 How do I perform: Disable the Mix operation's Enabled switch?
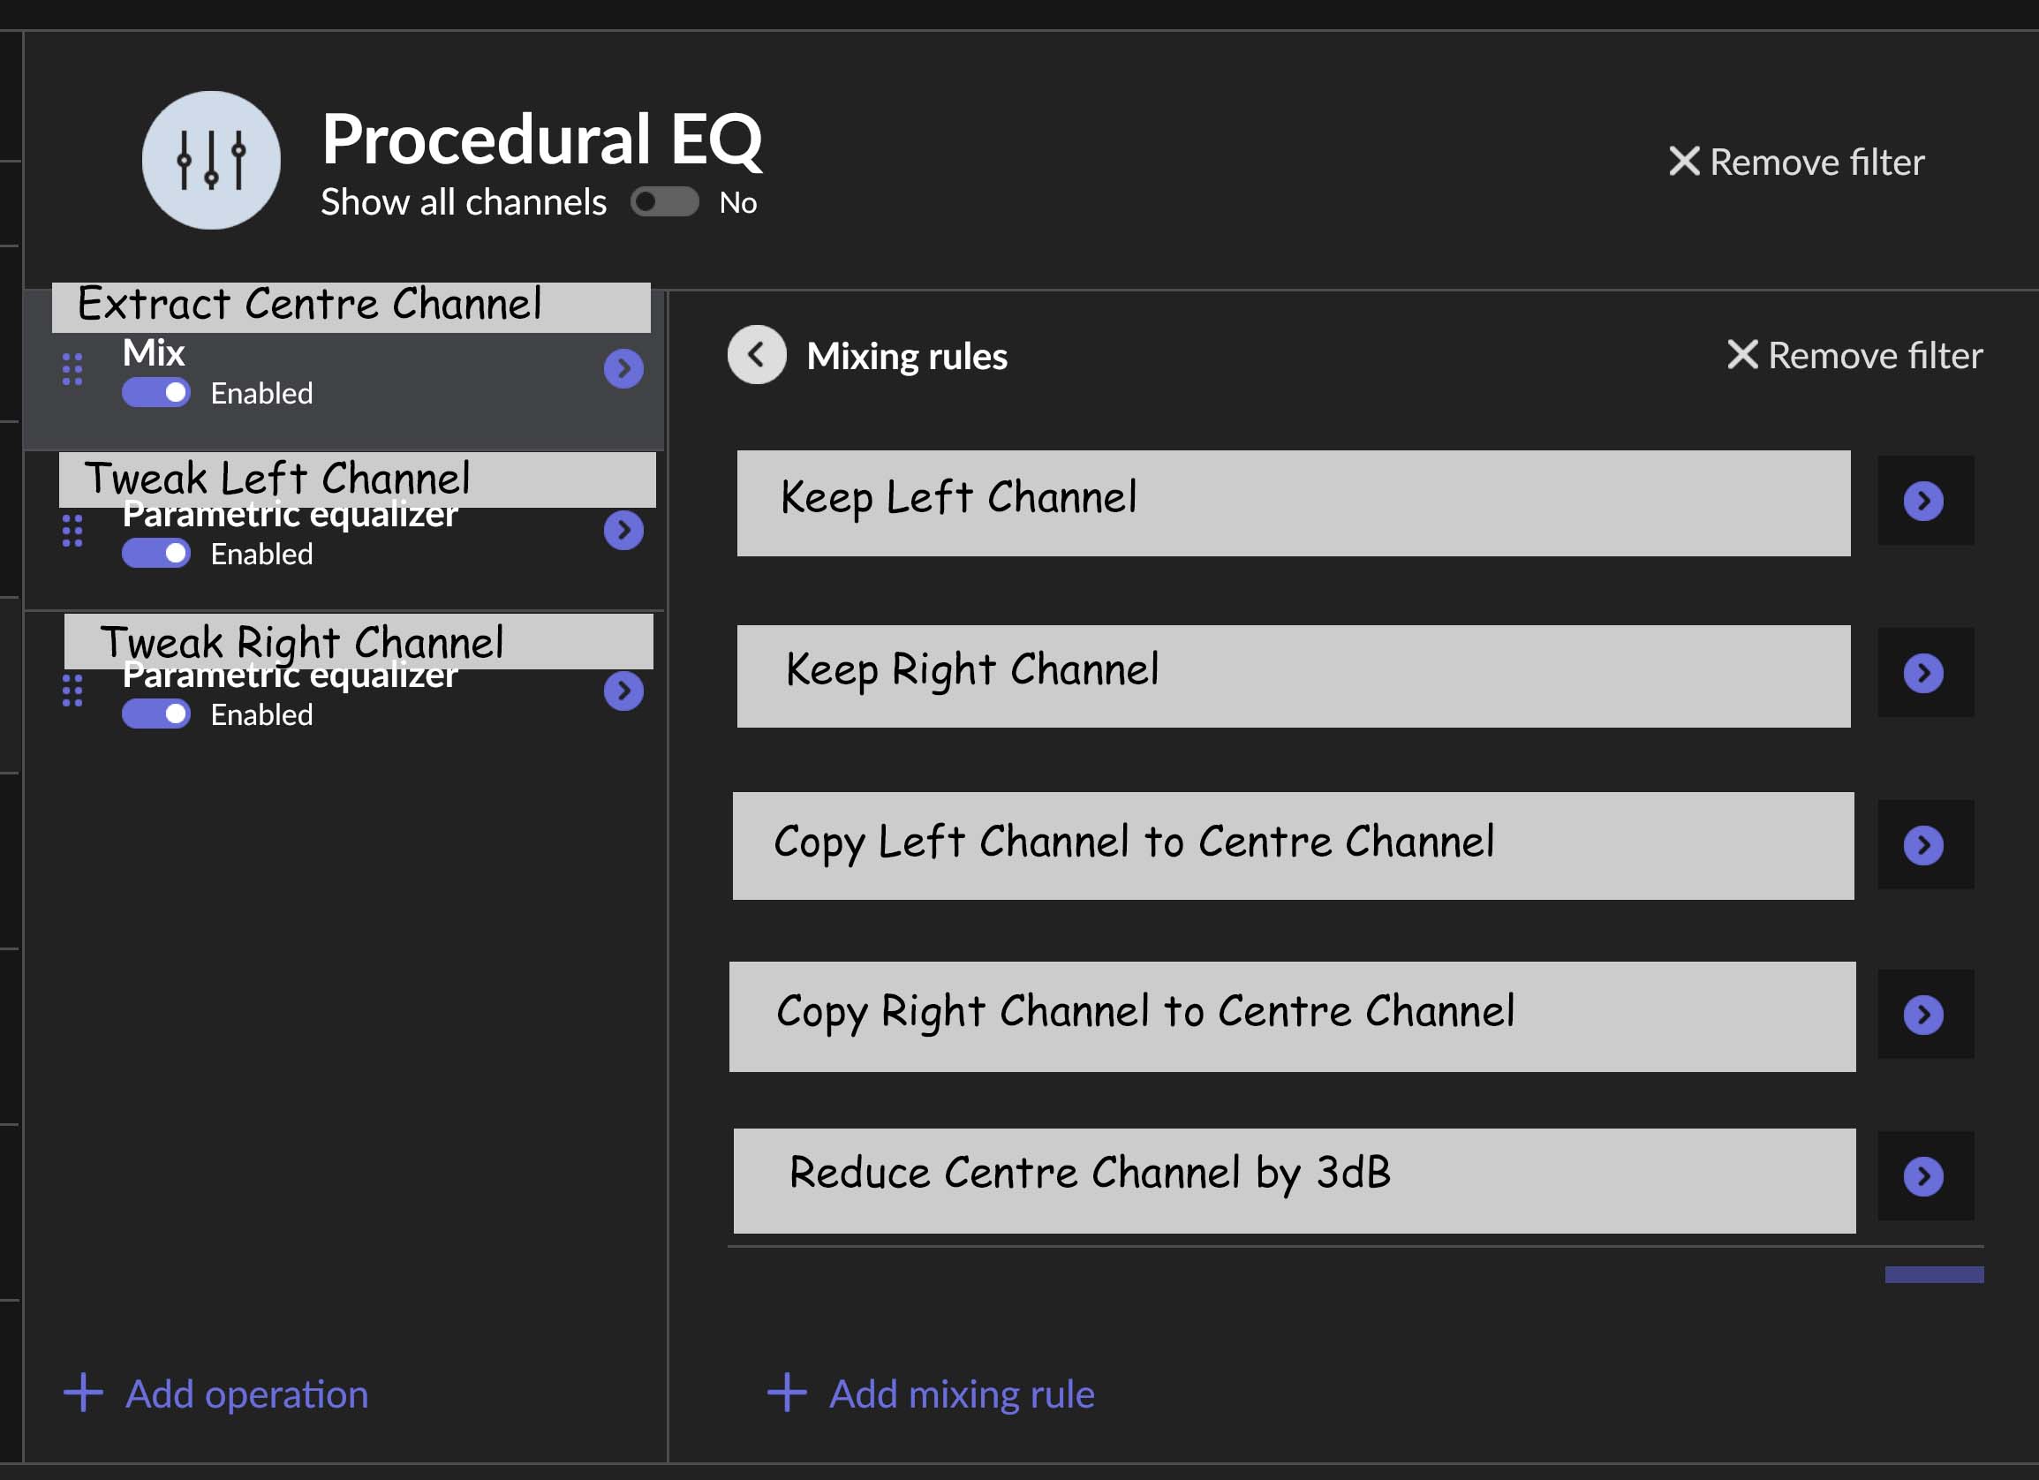(155, 392)
